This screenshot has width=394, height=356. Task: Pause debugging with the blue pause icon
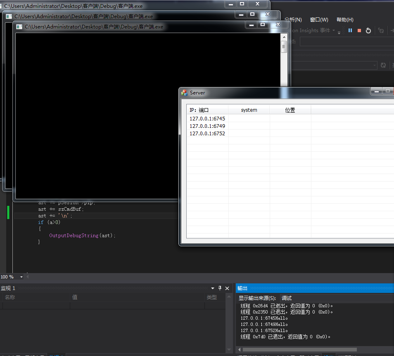point(350,31)
